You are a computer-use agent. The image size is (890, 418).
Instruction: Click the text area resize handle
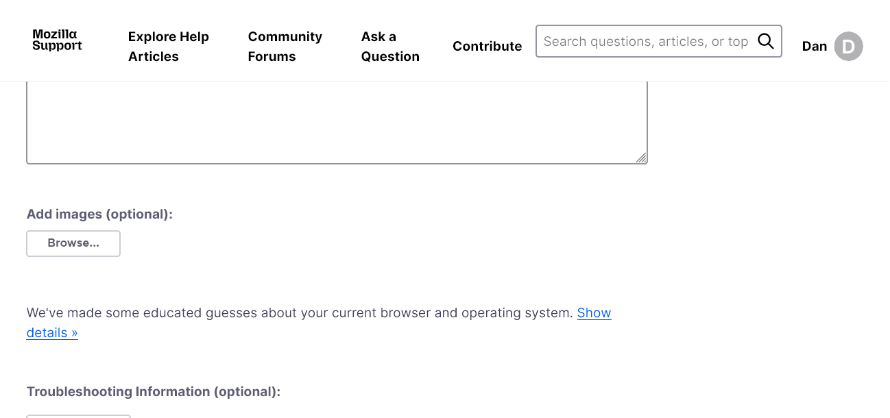[641, 158]
